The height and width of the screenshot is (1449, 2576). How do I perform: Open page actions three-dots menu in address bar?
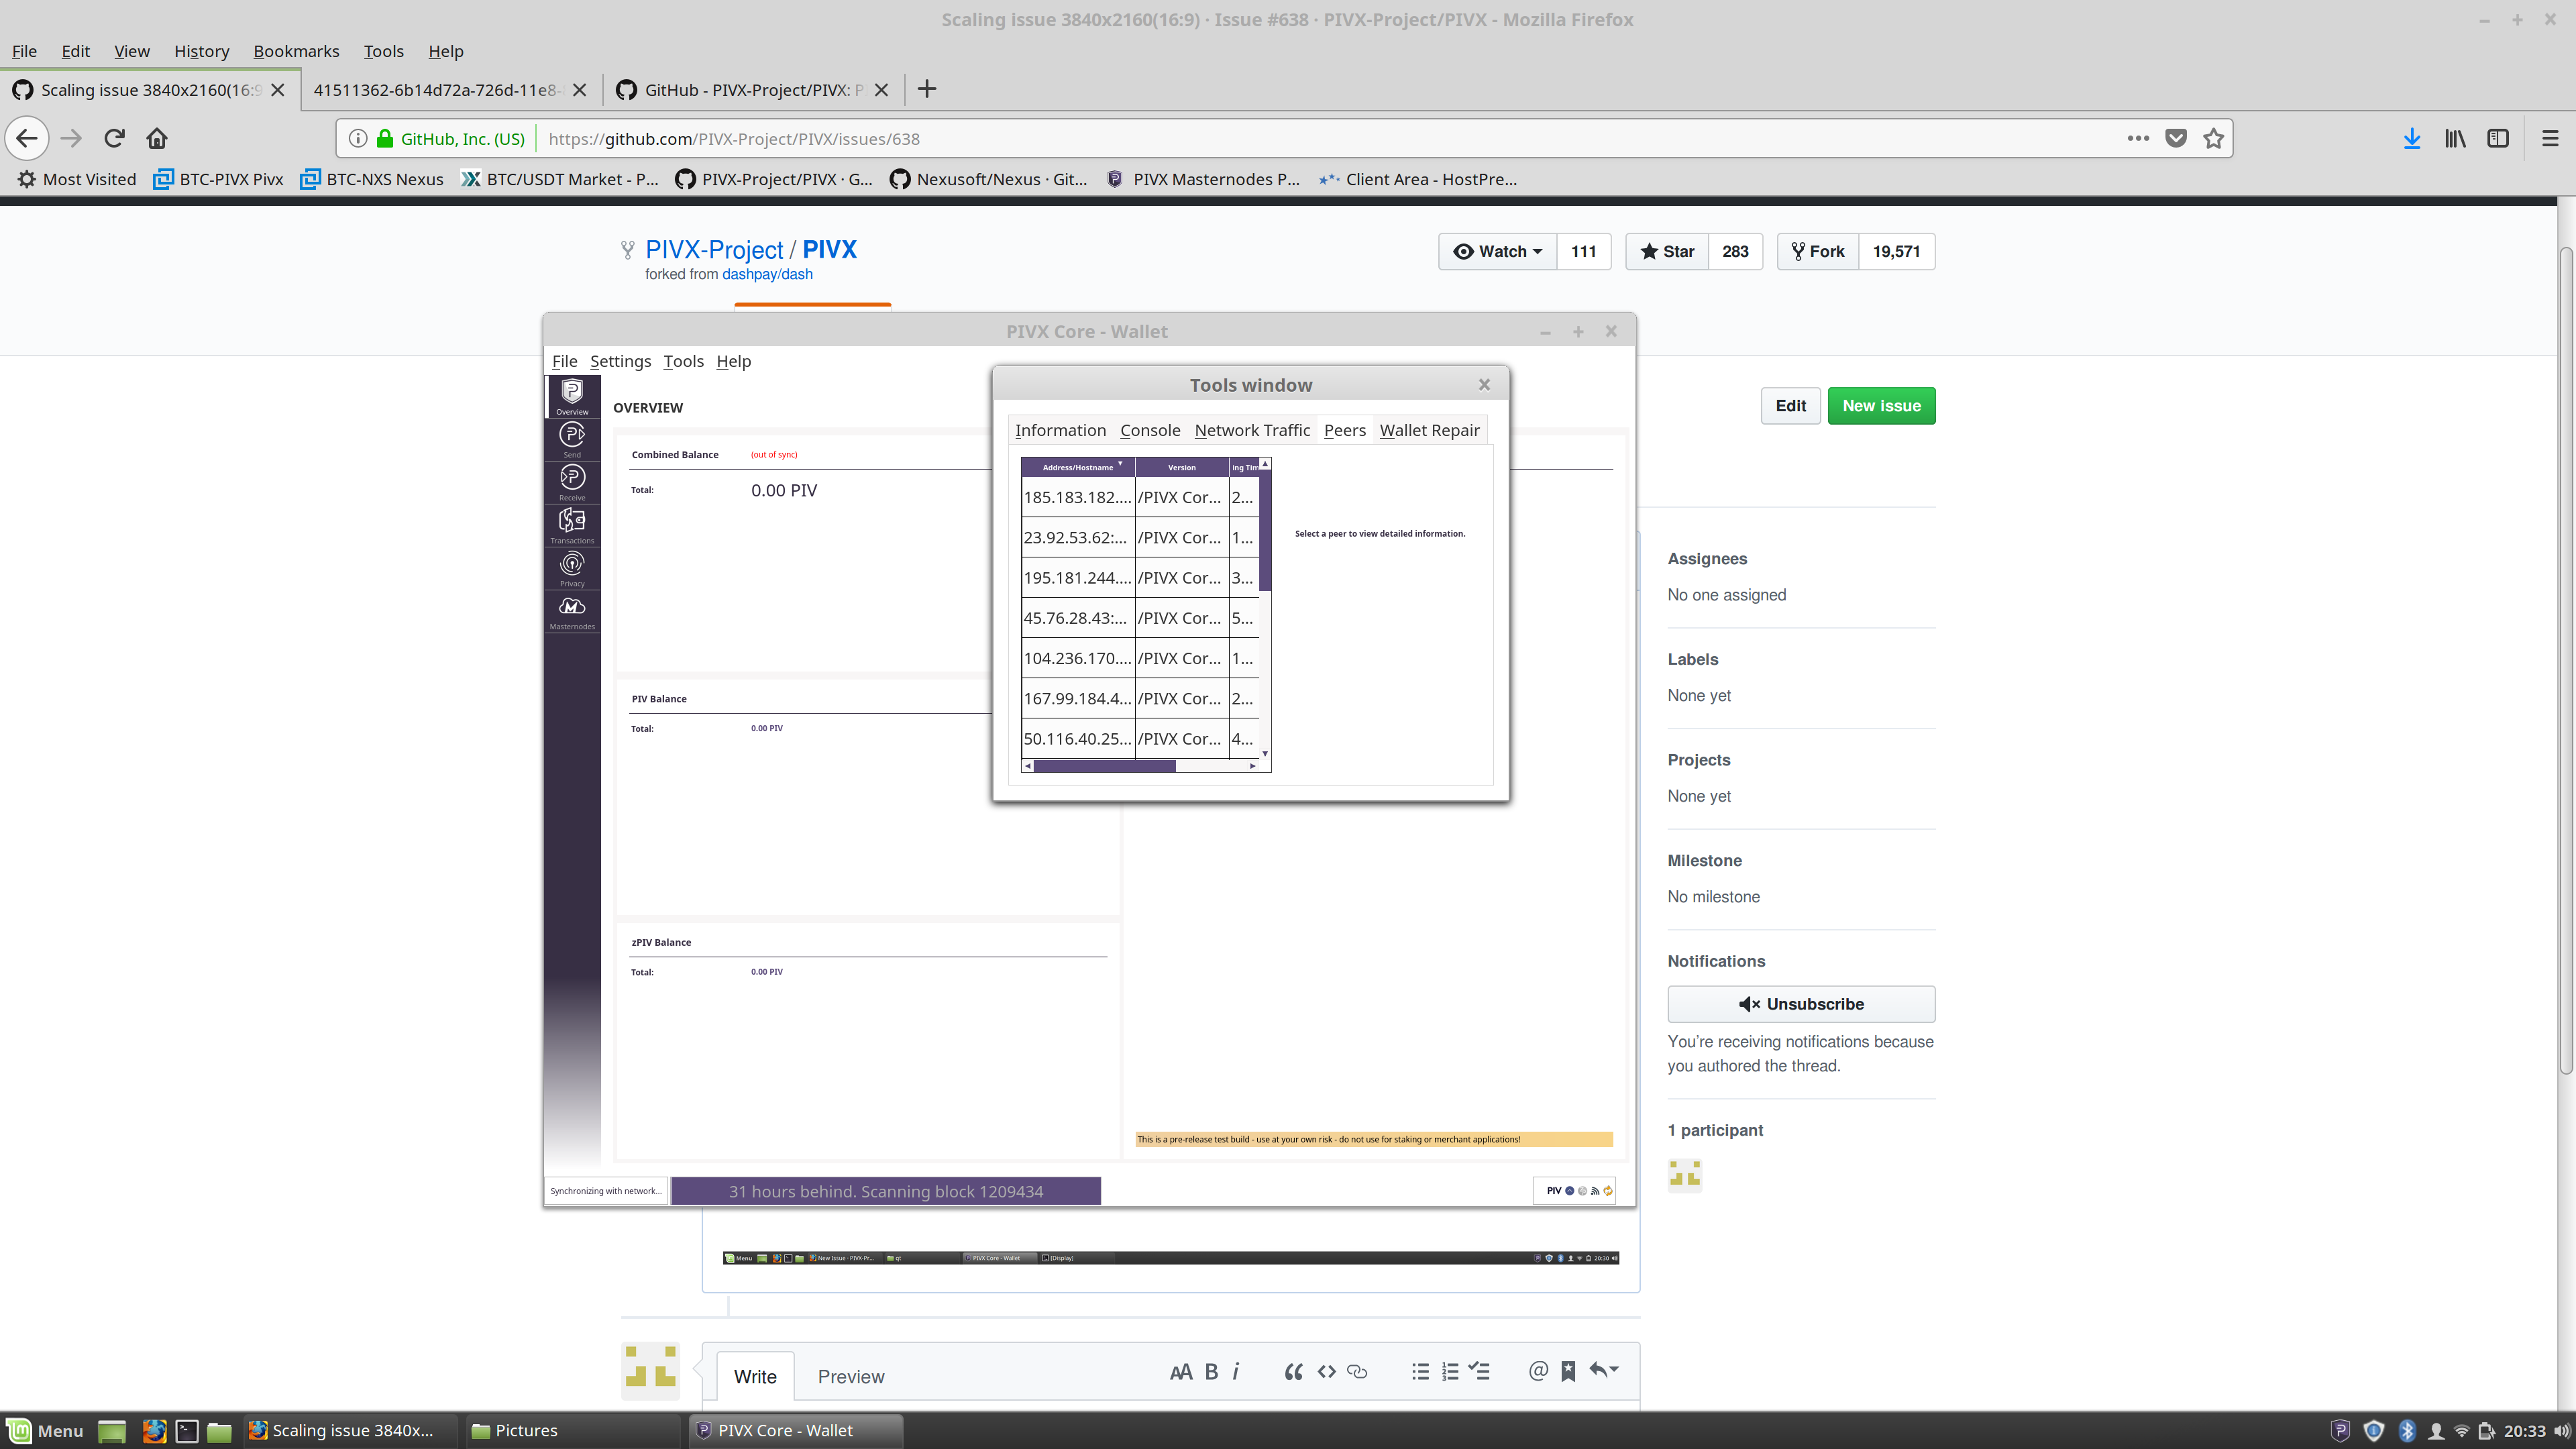click(x=2138, y=138)
